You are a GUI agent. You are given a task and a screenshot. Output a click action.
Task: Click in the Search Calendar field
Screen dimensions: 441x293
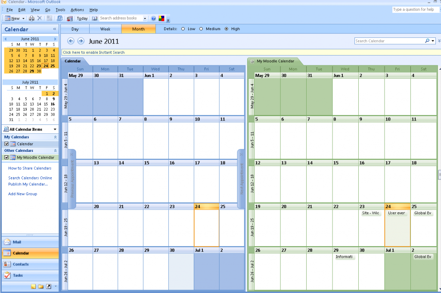389,41
